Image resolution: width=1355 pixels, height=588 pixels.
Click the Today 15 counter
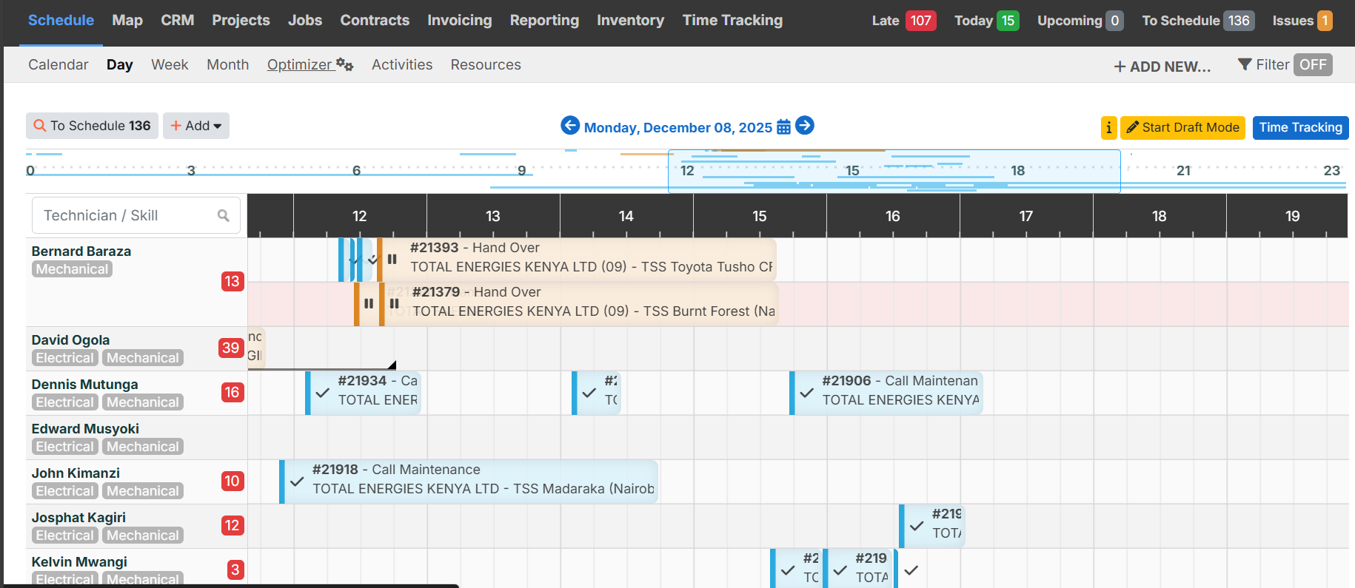987,21
